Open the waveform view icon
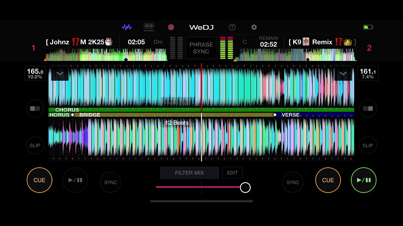 (127, 27)
